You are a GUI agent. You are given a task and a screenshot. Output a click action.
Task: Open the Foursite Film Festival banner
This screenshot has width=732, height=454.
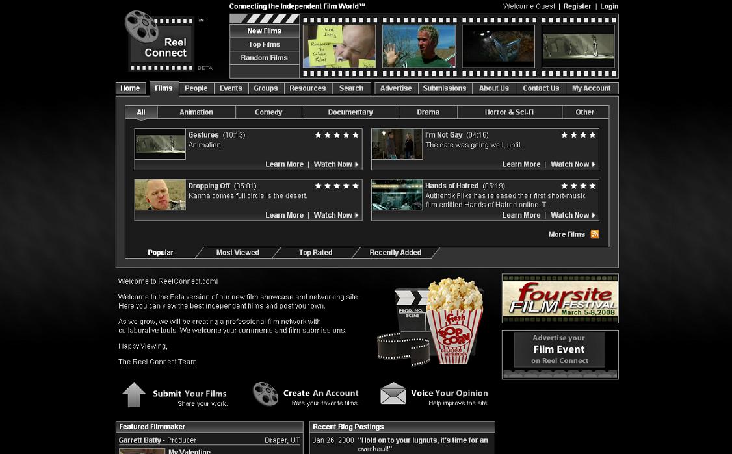coord(560,299)
